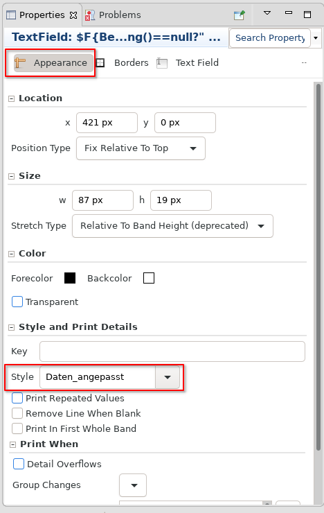Switch to the Problems tab
Image resolution: width=324 pixels, height=513 pixels.
113,15
